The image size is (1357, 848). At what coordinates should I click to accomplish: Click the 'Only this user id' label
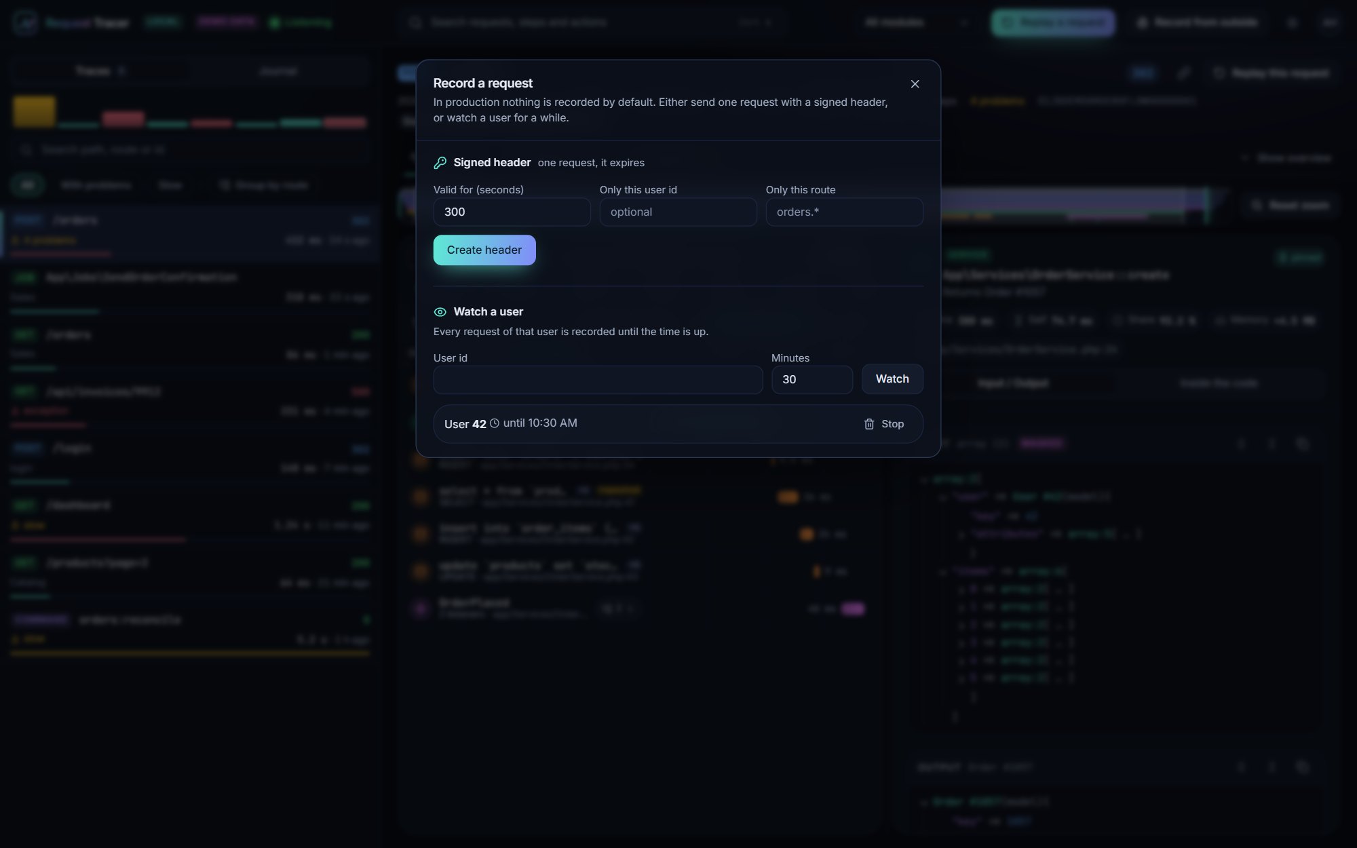638,190
